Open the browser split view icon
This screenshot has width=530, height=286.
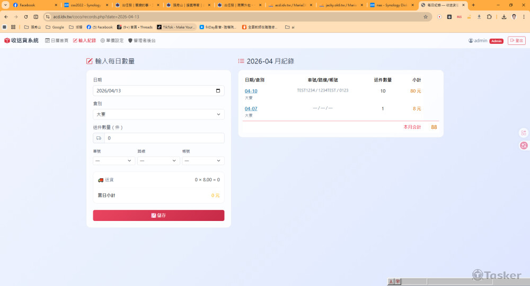[x=36, y=16]
